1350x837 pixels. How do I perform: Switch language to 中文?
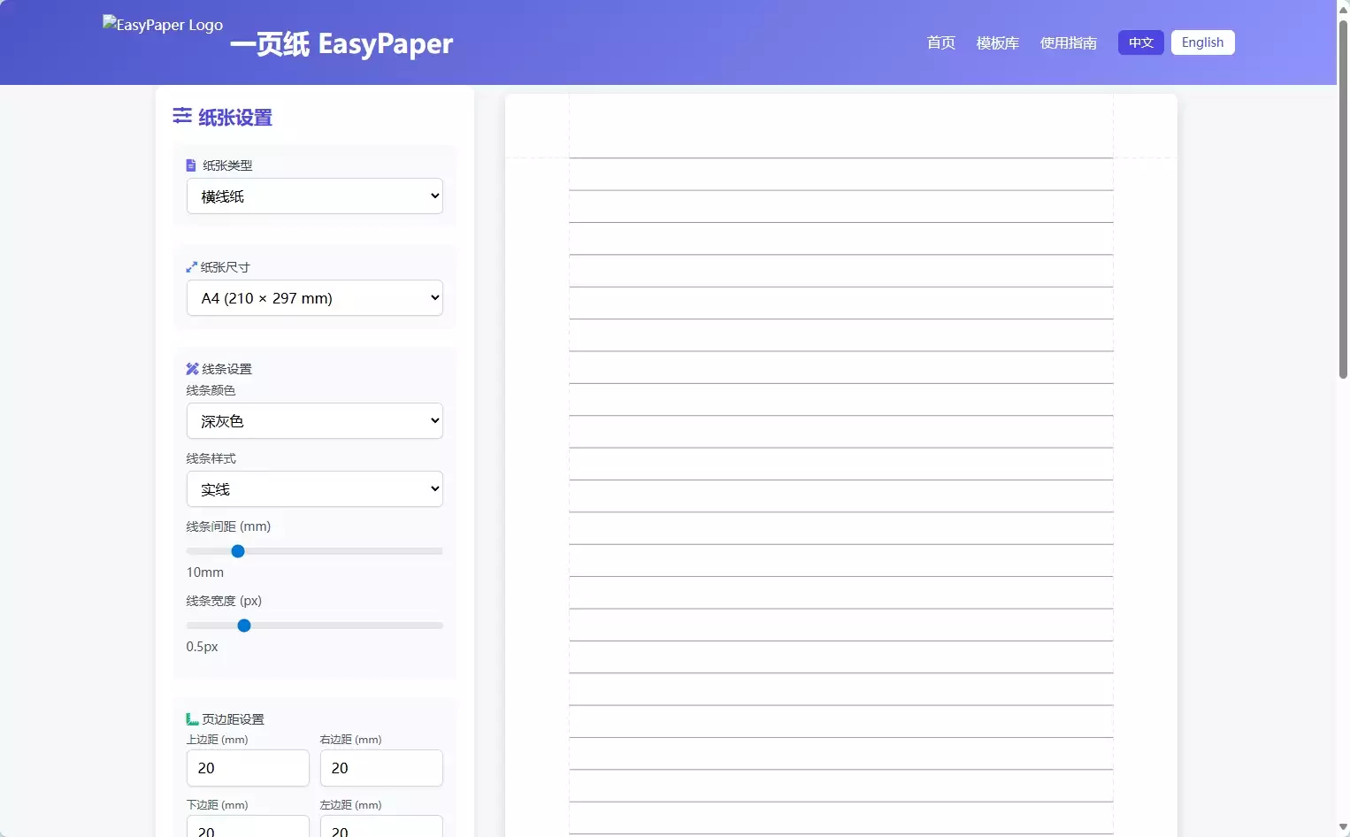(1141, 42)
